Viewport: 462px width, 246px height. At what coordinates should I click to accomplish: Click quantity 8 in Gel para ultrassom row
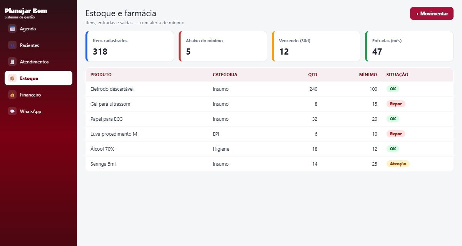[316, 104]
